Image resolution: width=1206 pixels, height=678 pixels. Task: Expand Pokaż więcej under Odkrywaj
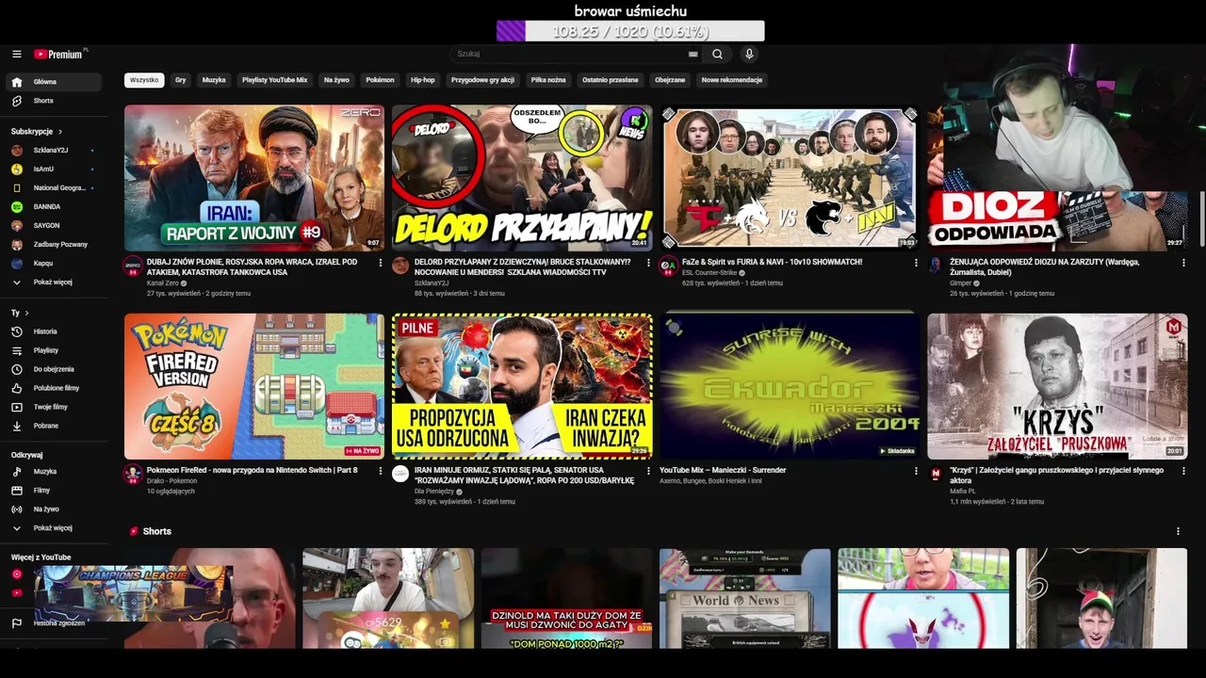(x=56, y=527)
